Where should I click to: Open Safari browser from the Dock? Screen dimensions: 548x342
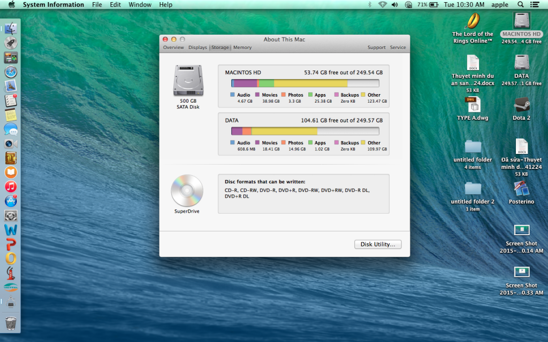coord(11,72)
